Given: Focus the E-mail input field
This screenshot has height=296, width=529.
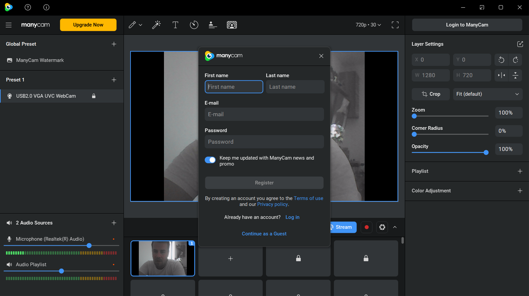Looking at the screenshot, I should [x=264, y=114].
